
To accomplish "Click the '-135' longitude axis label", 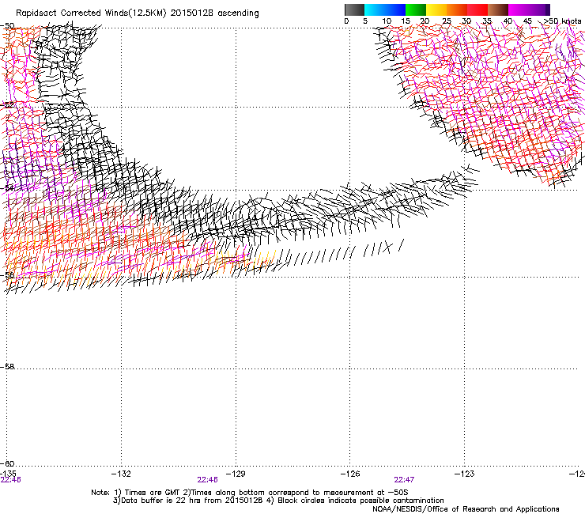I will coord(8,474).
